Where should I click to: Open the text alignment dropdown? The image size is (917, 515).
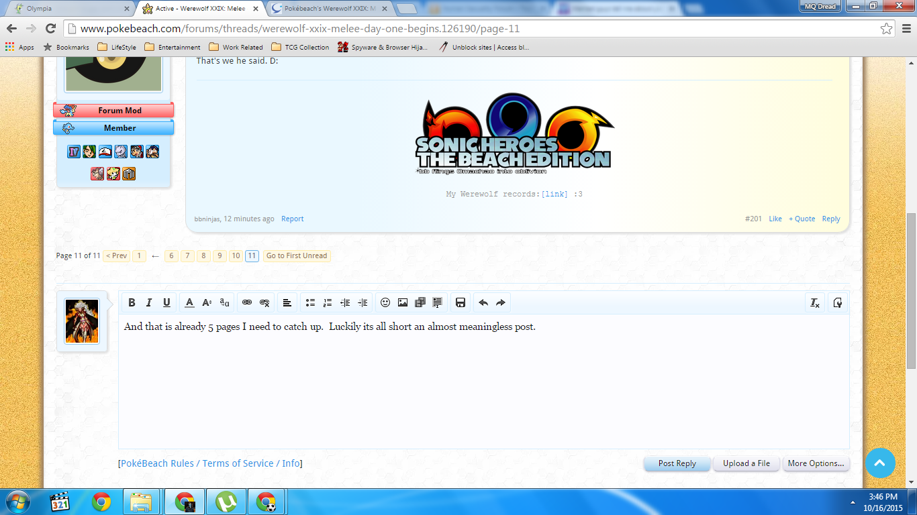(x=287, y=303)
